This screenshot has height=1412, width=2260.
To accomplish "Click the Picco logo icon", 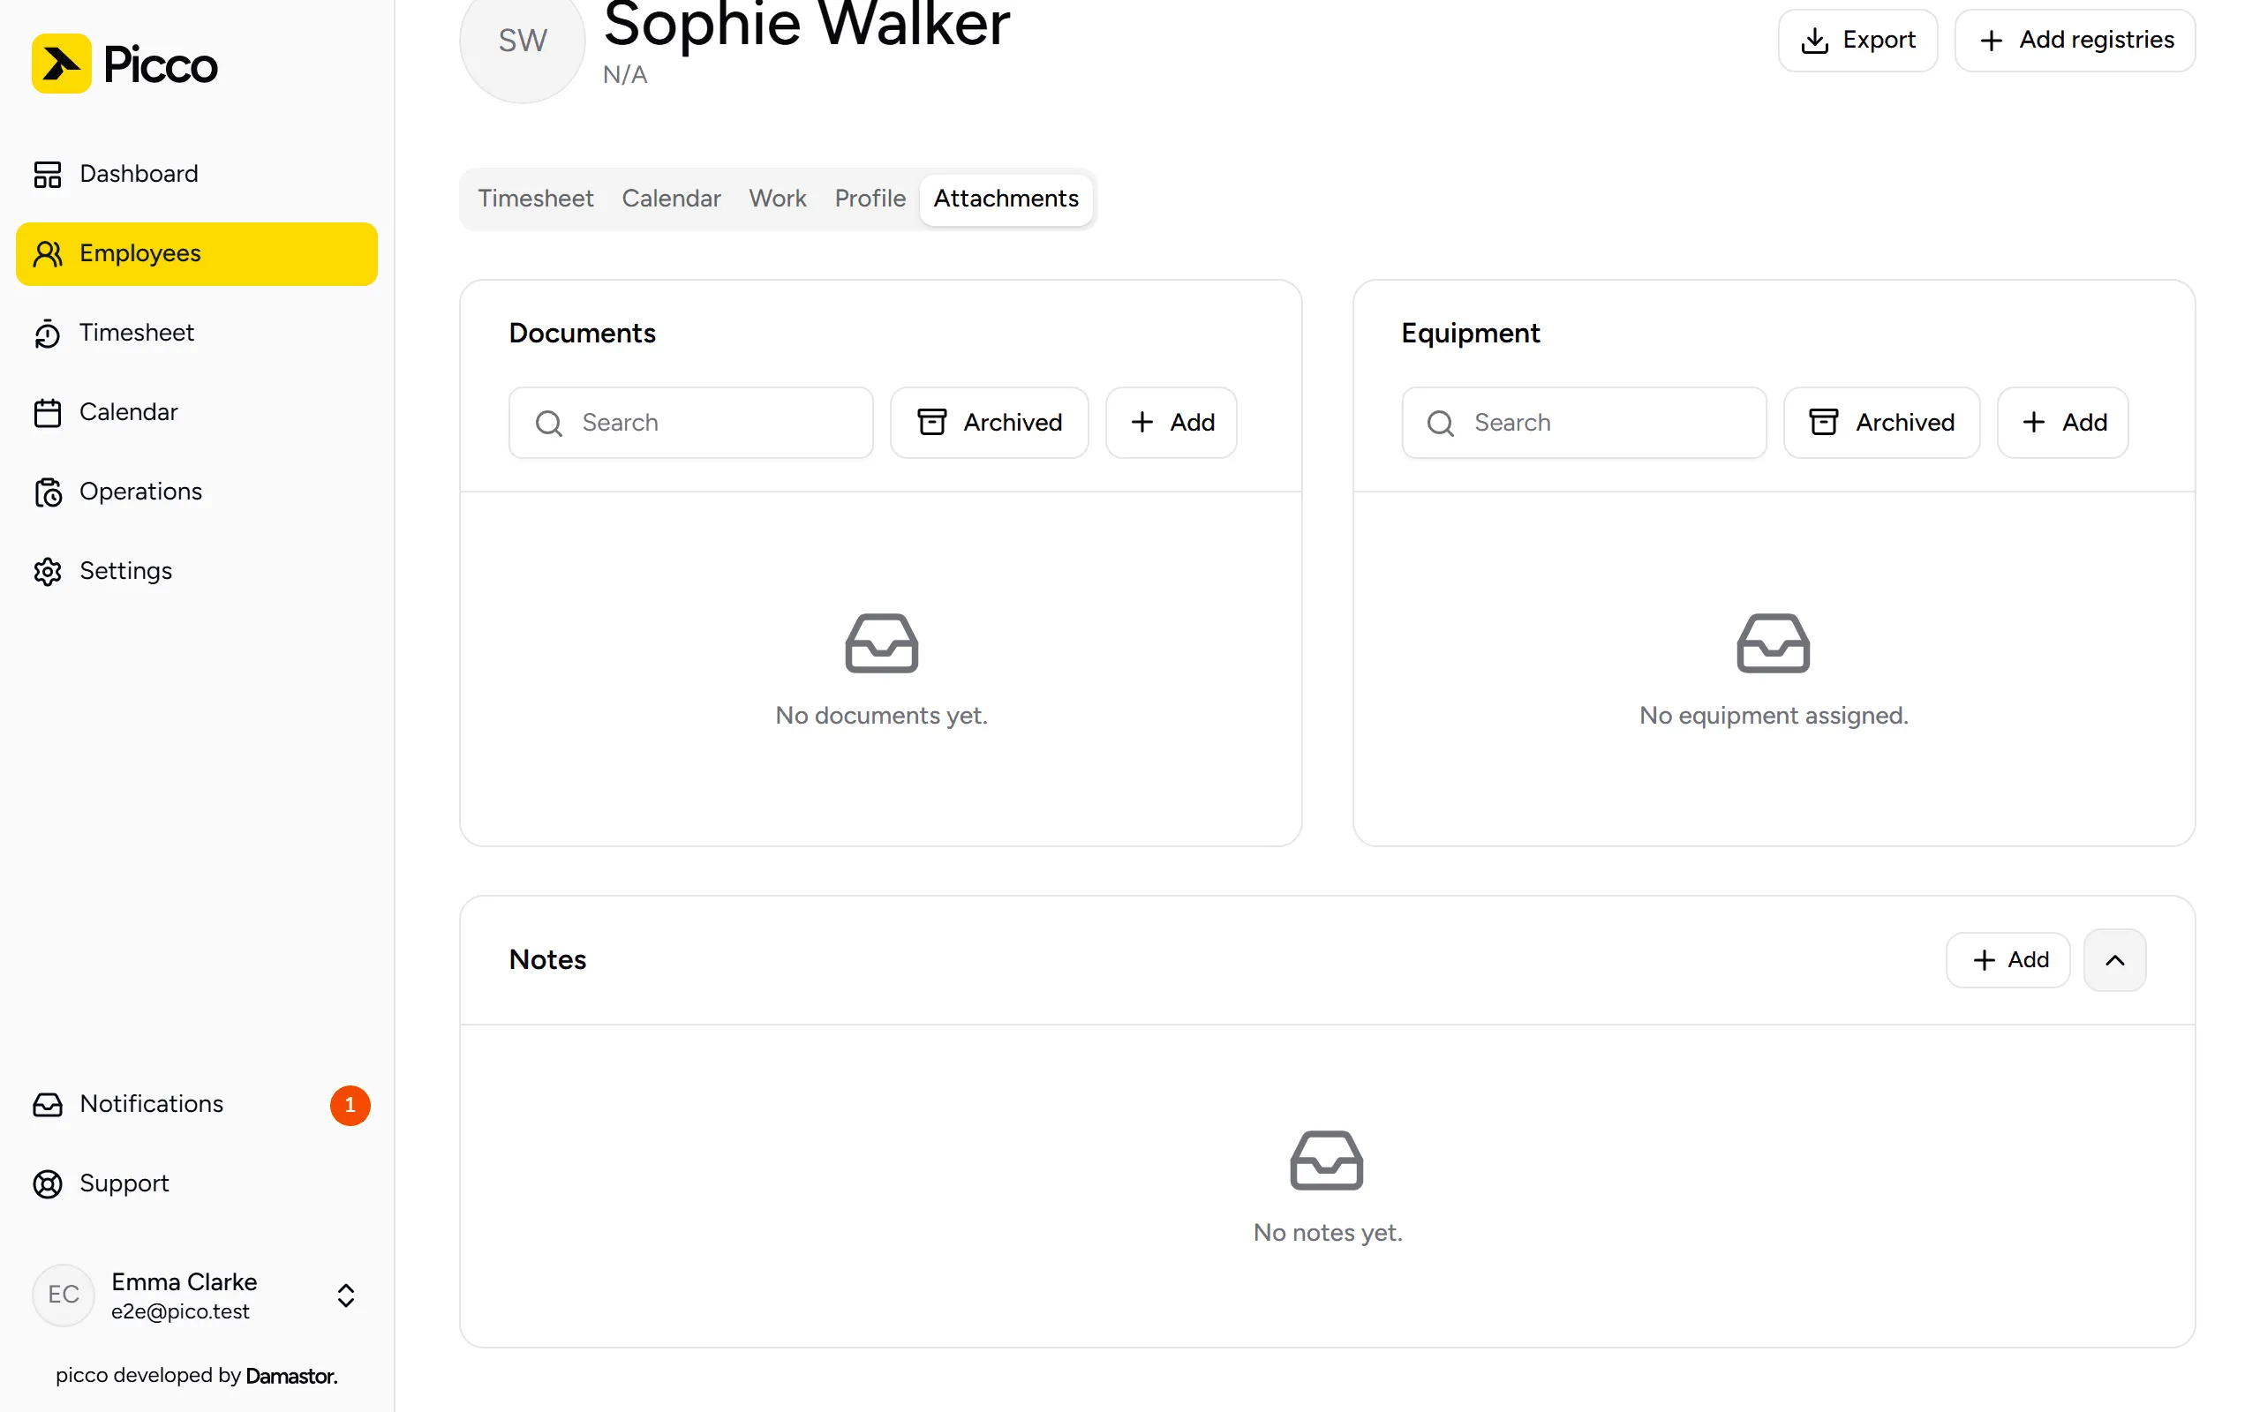I will (62, 64).
